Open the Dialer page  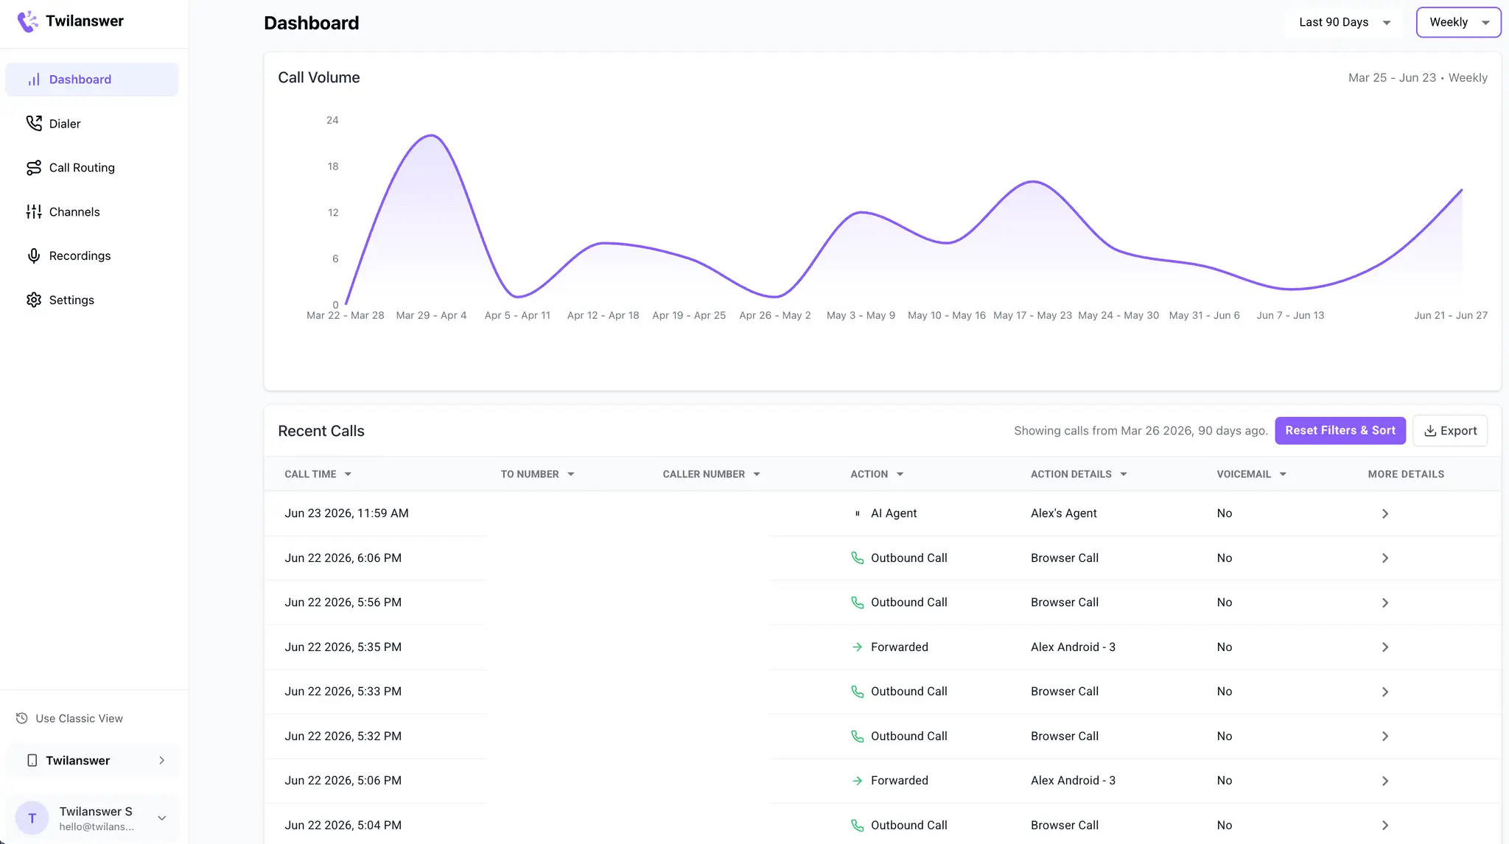pyautogui.click(x=92, y=124)
